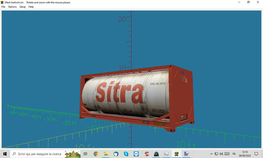Open the Help menu

(31, 7)
